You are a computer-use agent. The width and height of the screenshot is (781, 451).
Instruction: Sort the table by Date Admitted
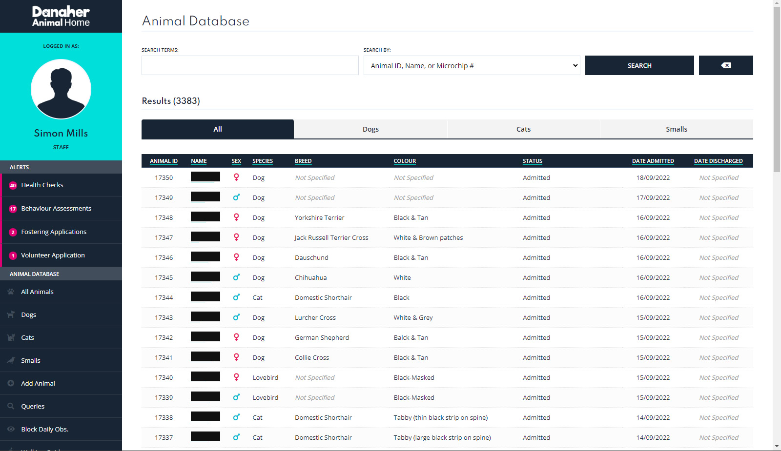pyautogui.click(x=653, y=161)
